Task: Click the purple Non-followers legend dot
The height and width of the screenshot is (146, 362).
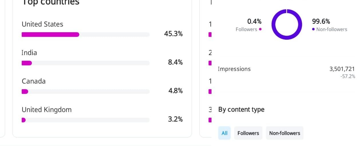Action: click(313, 29)
